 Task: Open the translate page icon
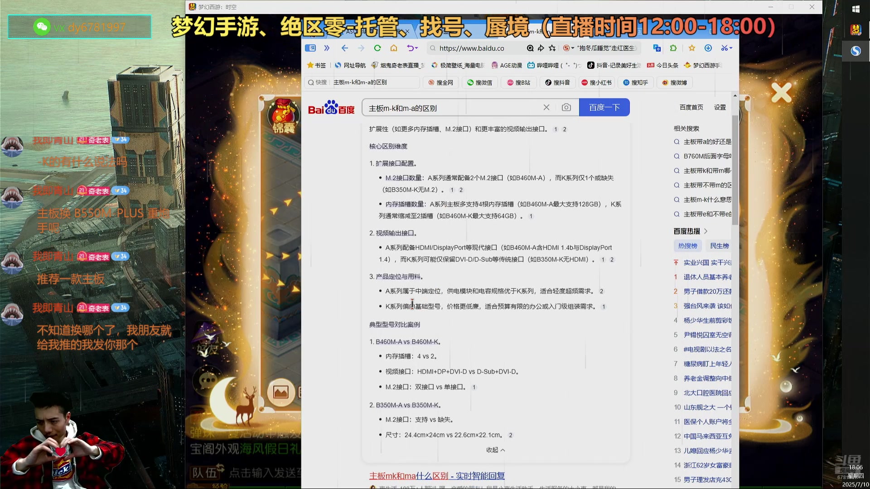click(657, 48)
